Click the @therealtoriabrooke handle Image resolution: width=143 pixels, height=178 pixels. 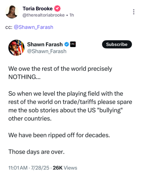tap(44, 15)
